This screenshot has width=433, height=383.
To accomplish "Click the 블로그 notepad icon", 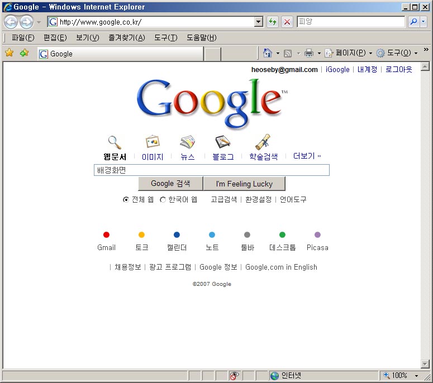I will pos(223,142).
